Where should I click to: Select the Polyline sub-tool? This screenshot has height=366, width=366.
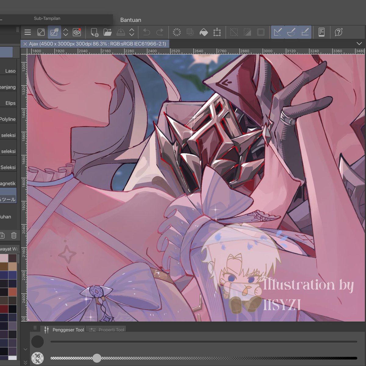8,119
